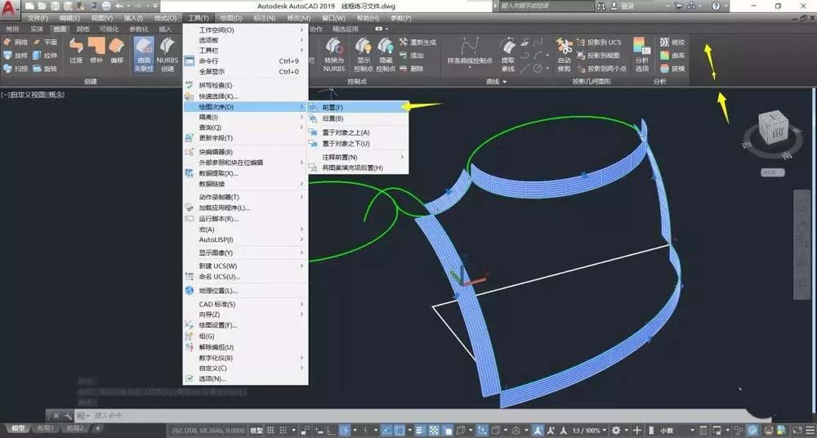Select the 旋转 (Revolve) tool
Screen dimensions: 817x438
pyautogui.click(x=45, y=69)
